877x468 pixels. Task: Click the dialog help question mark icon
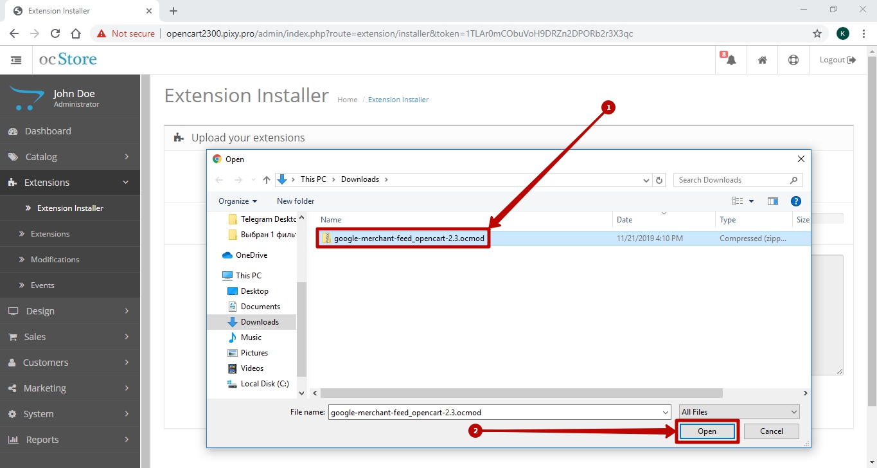[795, 201]
